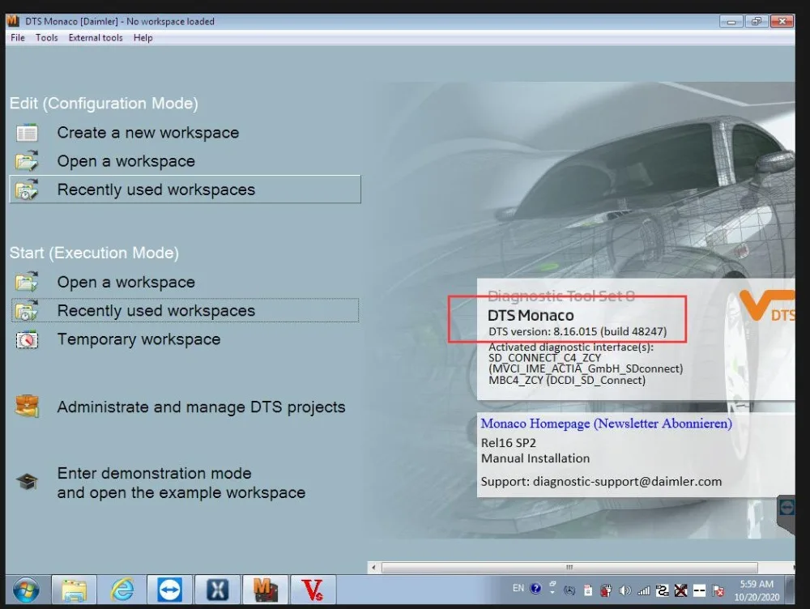Click the Manual Installation text
Screen dimensions: 810x609
[x=535, y=458]
